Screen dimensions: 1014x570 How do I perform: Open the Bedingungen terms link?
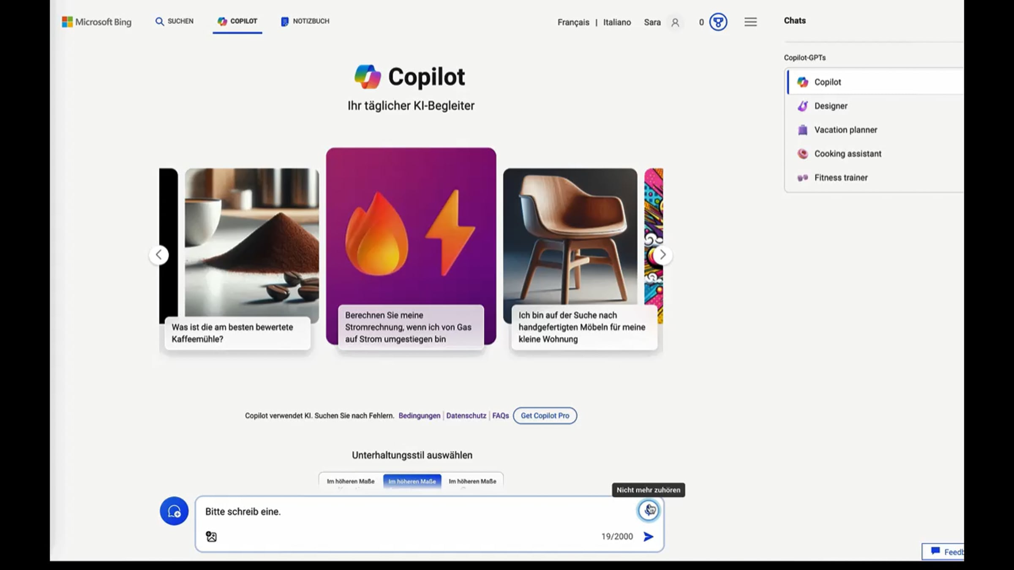pos(419,416)
